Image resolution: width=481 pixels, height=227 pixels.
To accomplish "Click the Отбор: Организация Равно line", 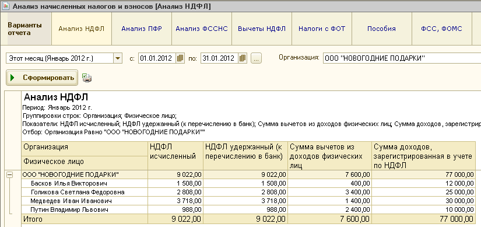I will coord(114,132).
